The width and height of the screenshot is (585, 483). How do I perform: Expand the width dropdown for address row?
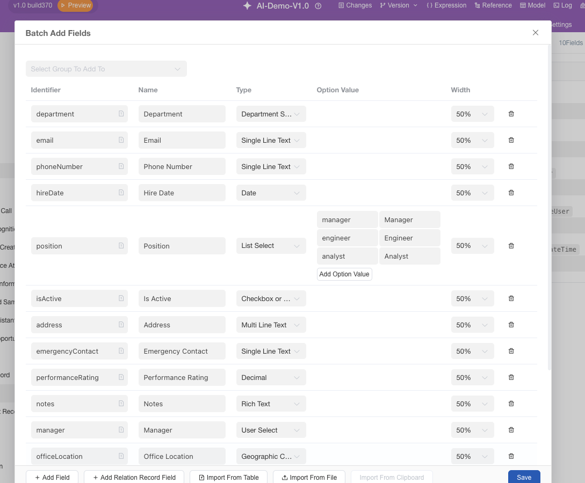coord(472,325)
